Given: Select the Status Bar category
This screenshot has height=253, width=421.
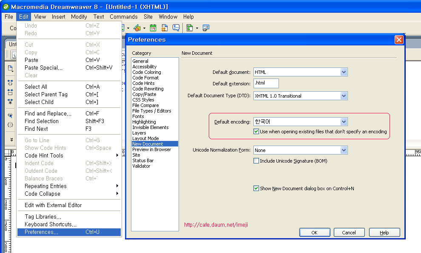Looking at the screenshot, I should pyautogui.click(x=143, y=160).
